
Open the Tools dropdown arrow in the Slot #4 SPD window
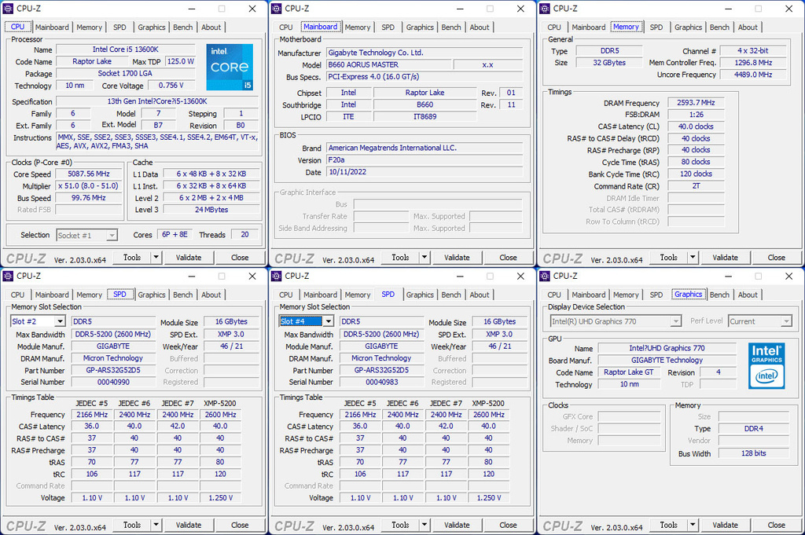425,525
